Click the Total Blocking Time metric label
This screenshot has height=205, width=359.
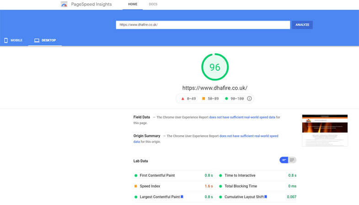(241, 186)
